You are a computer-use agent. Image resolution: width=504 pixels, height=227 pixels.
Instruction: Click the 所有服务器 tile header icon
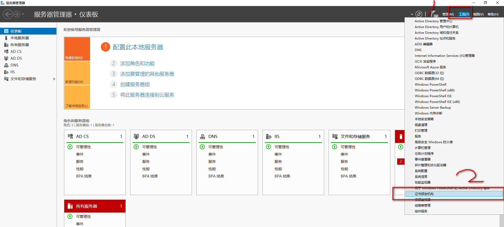click(x=70, y=206)
